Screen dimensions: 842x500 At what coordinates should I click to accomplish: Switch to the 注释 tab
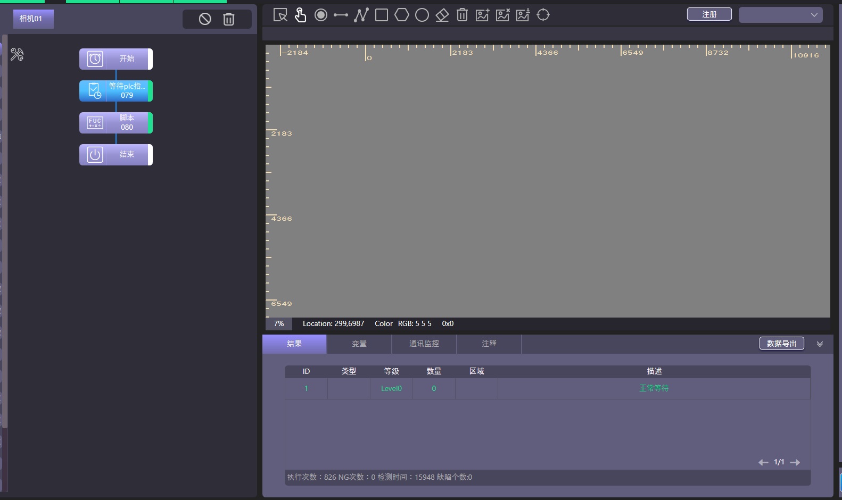[489, 344]
